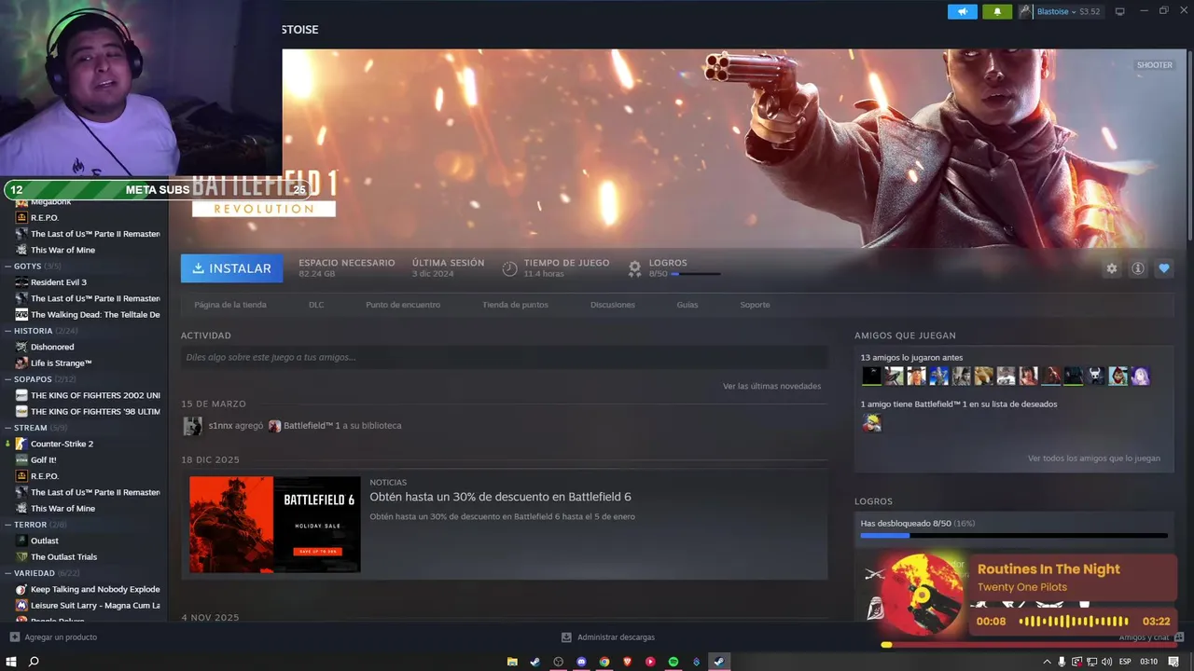
Task: Click the small Logros progress bar in header
Action: pos(696,274)
